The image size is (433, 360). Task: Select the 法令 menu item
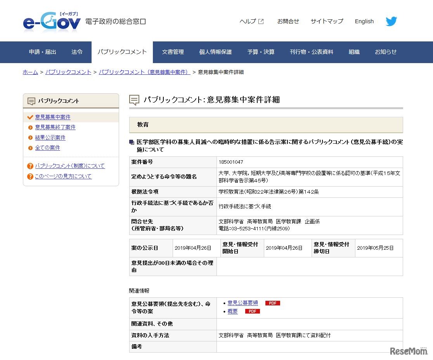(x=77, y=52)
